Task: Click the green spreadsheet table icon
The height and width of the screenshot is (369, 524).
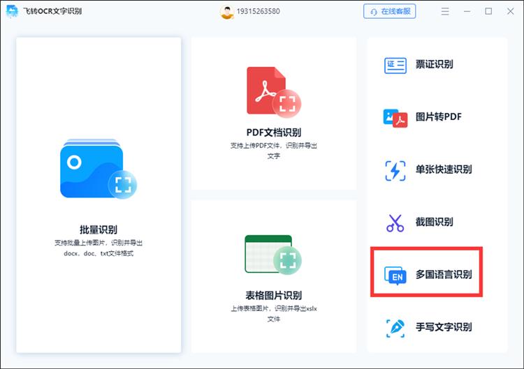Action: (x=273, y=255)
